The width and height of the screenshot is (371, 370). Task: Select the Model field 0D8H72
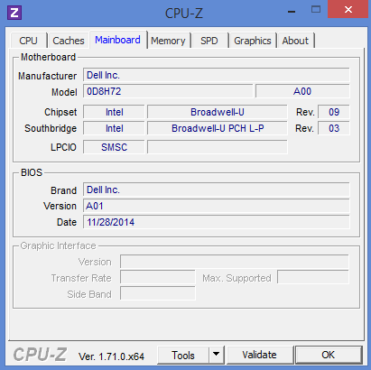168,91
